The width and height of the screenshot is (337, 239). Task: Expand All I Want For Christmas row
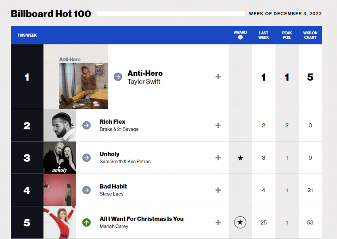pyautogui.click(x=218, y=222)
